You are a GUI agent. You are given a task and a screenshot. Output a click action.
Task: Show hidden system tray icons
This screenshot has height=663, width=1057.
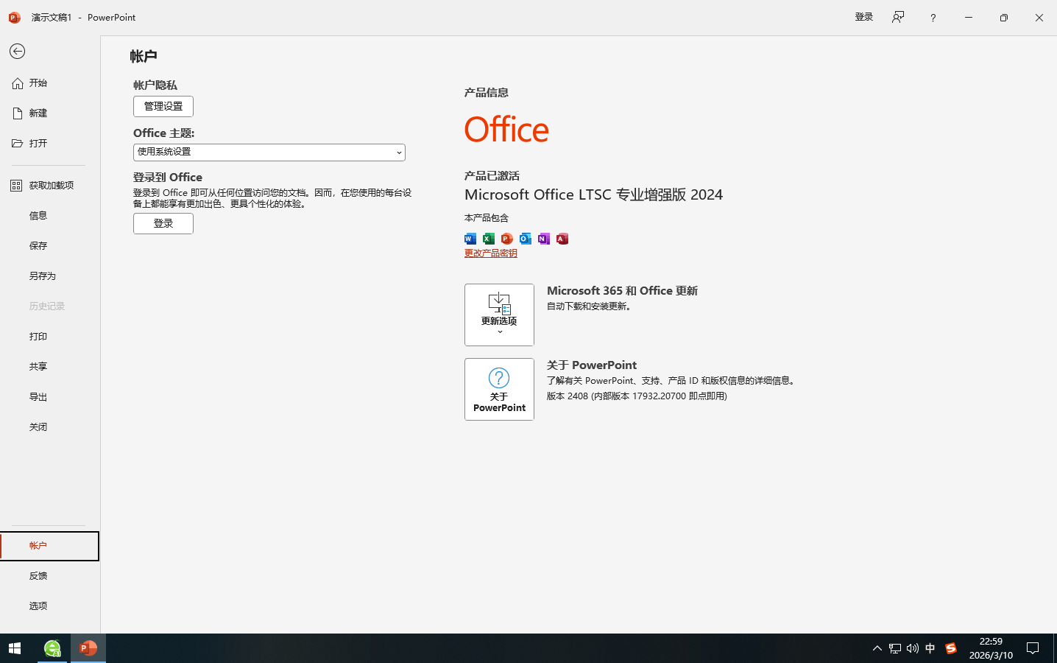(877, 648)
